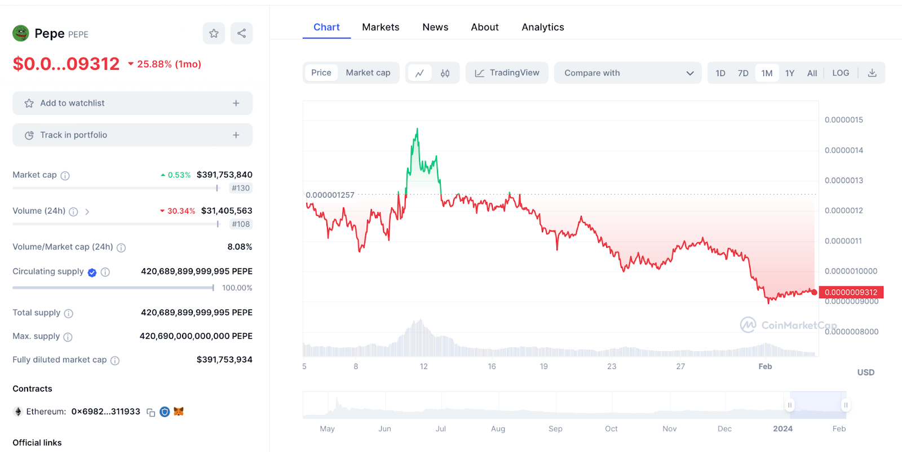
Task: Click the share icon beside Pepe
Action: tap(241, 33)
